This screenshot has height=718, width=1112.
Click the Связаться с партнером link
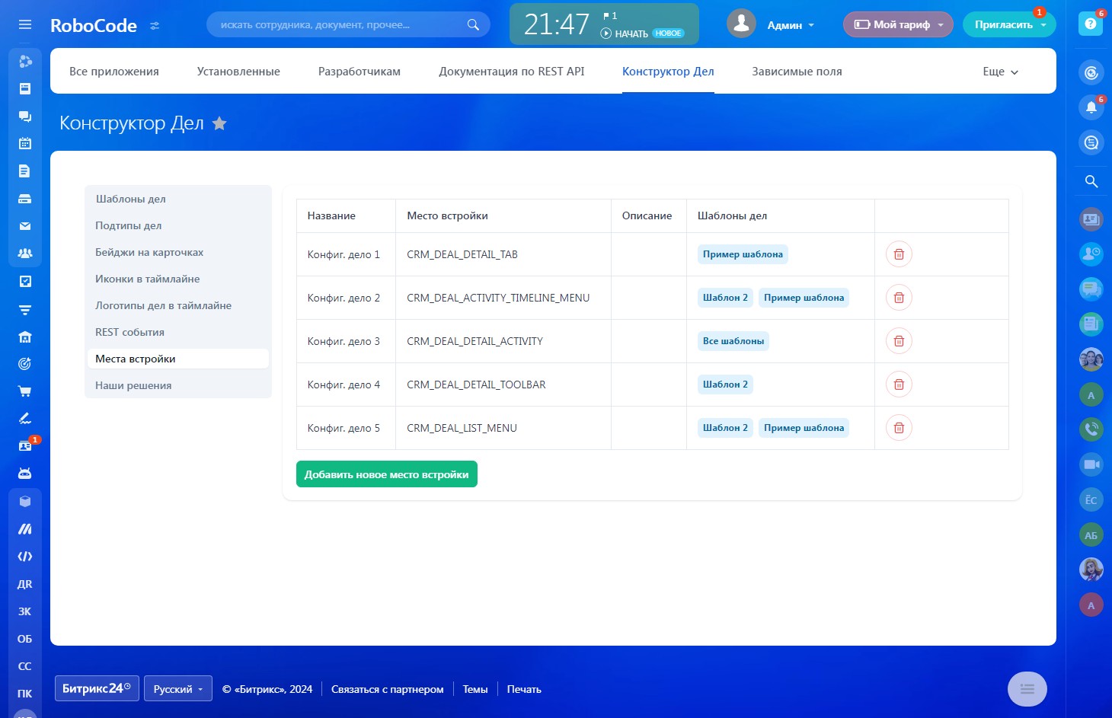tap(387, 689)
